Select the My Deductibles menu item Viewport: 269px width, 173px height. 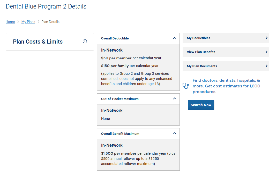click(x=199, y=38)
